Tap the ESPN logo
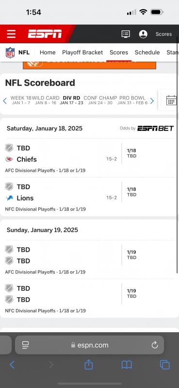Image resolution: width=179 pixels, height=388 pixels. (x=45, y=34)
